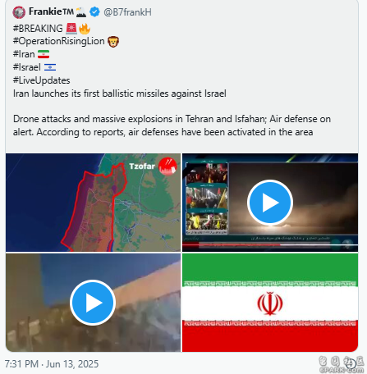Play the Iranian TV missile launch video
The width and height of the screenshot is (367, 374).
[270, 203]
